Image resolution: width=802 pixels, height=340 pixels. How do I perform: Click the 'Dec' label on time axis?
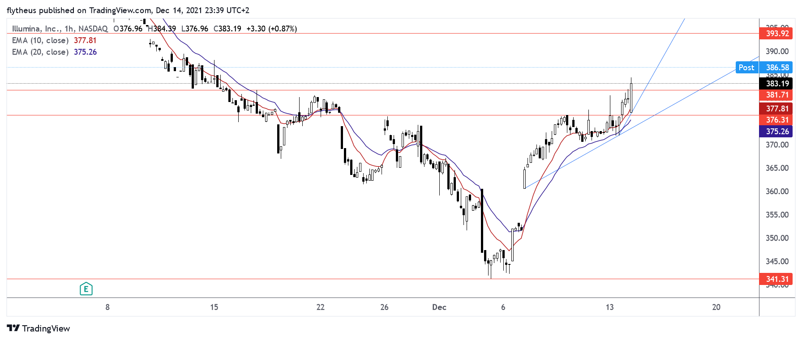[x=439, y=307]
